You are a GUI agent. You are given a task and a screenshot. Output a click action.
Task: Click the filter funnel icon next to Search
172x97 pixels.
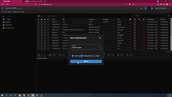pyautogui.click(x=169, y=16)
